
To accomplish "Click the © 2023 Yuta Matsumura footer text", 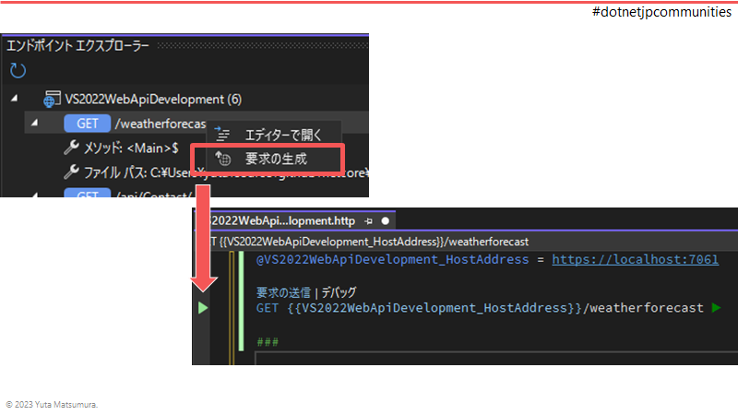I will point(52,404).
